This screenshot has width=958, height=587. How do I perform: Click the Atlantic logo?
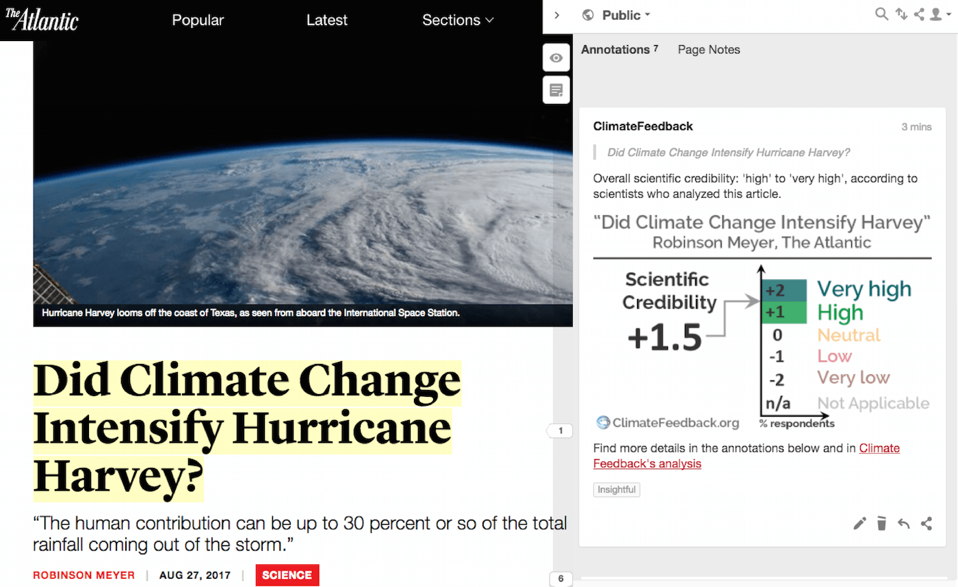(x=42, y=20)
